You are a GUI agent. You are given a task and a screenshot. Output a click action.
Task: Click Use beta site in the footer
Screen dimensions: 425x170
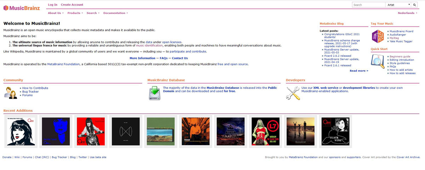(98, 157)
